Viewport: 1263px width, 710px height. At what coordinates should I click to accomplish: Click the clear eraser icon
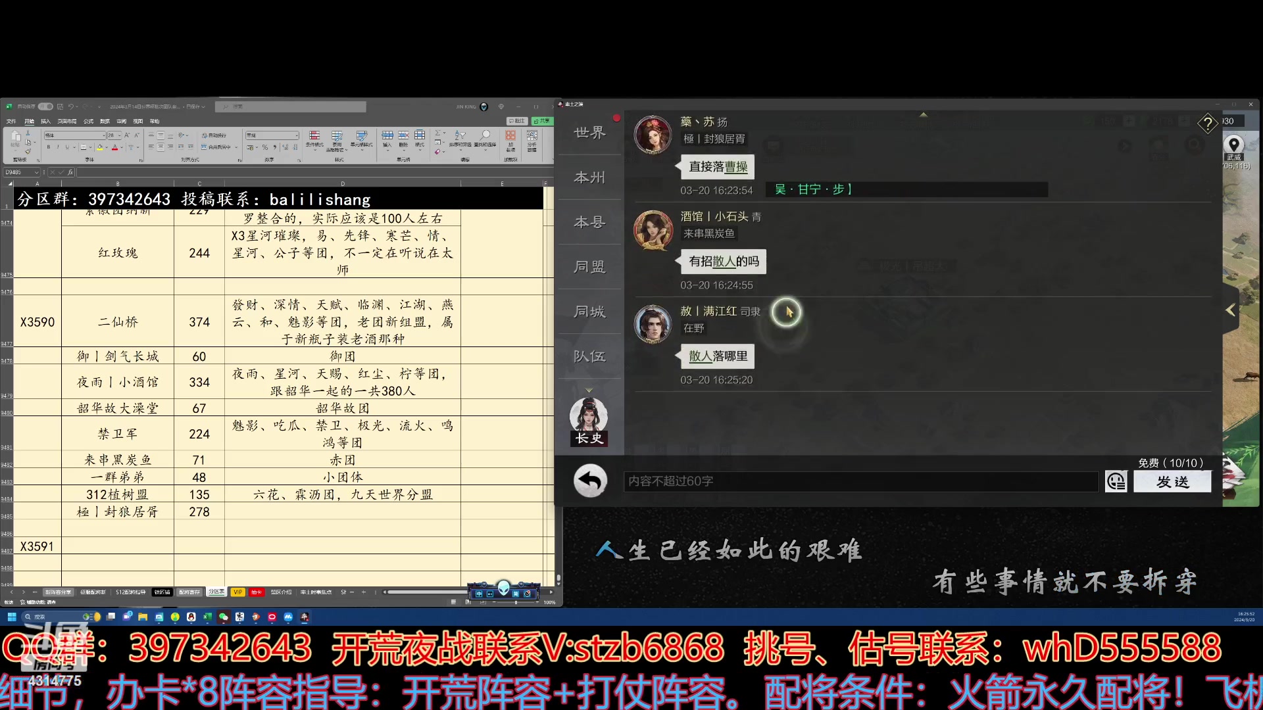coord(437,152)
